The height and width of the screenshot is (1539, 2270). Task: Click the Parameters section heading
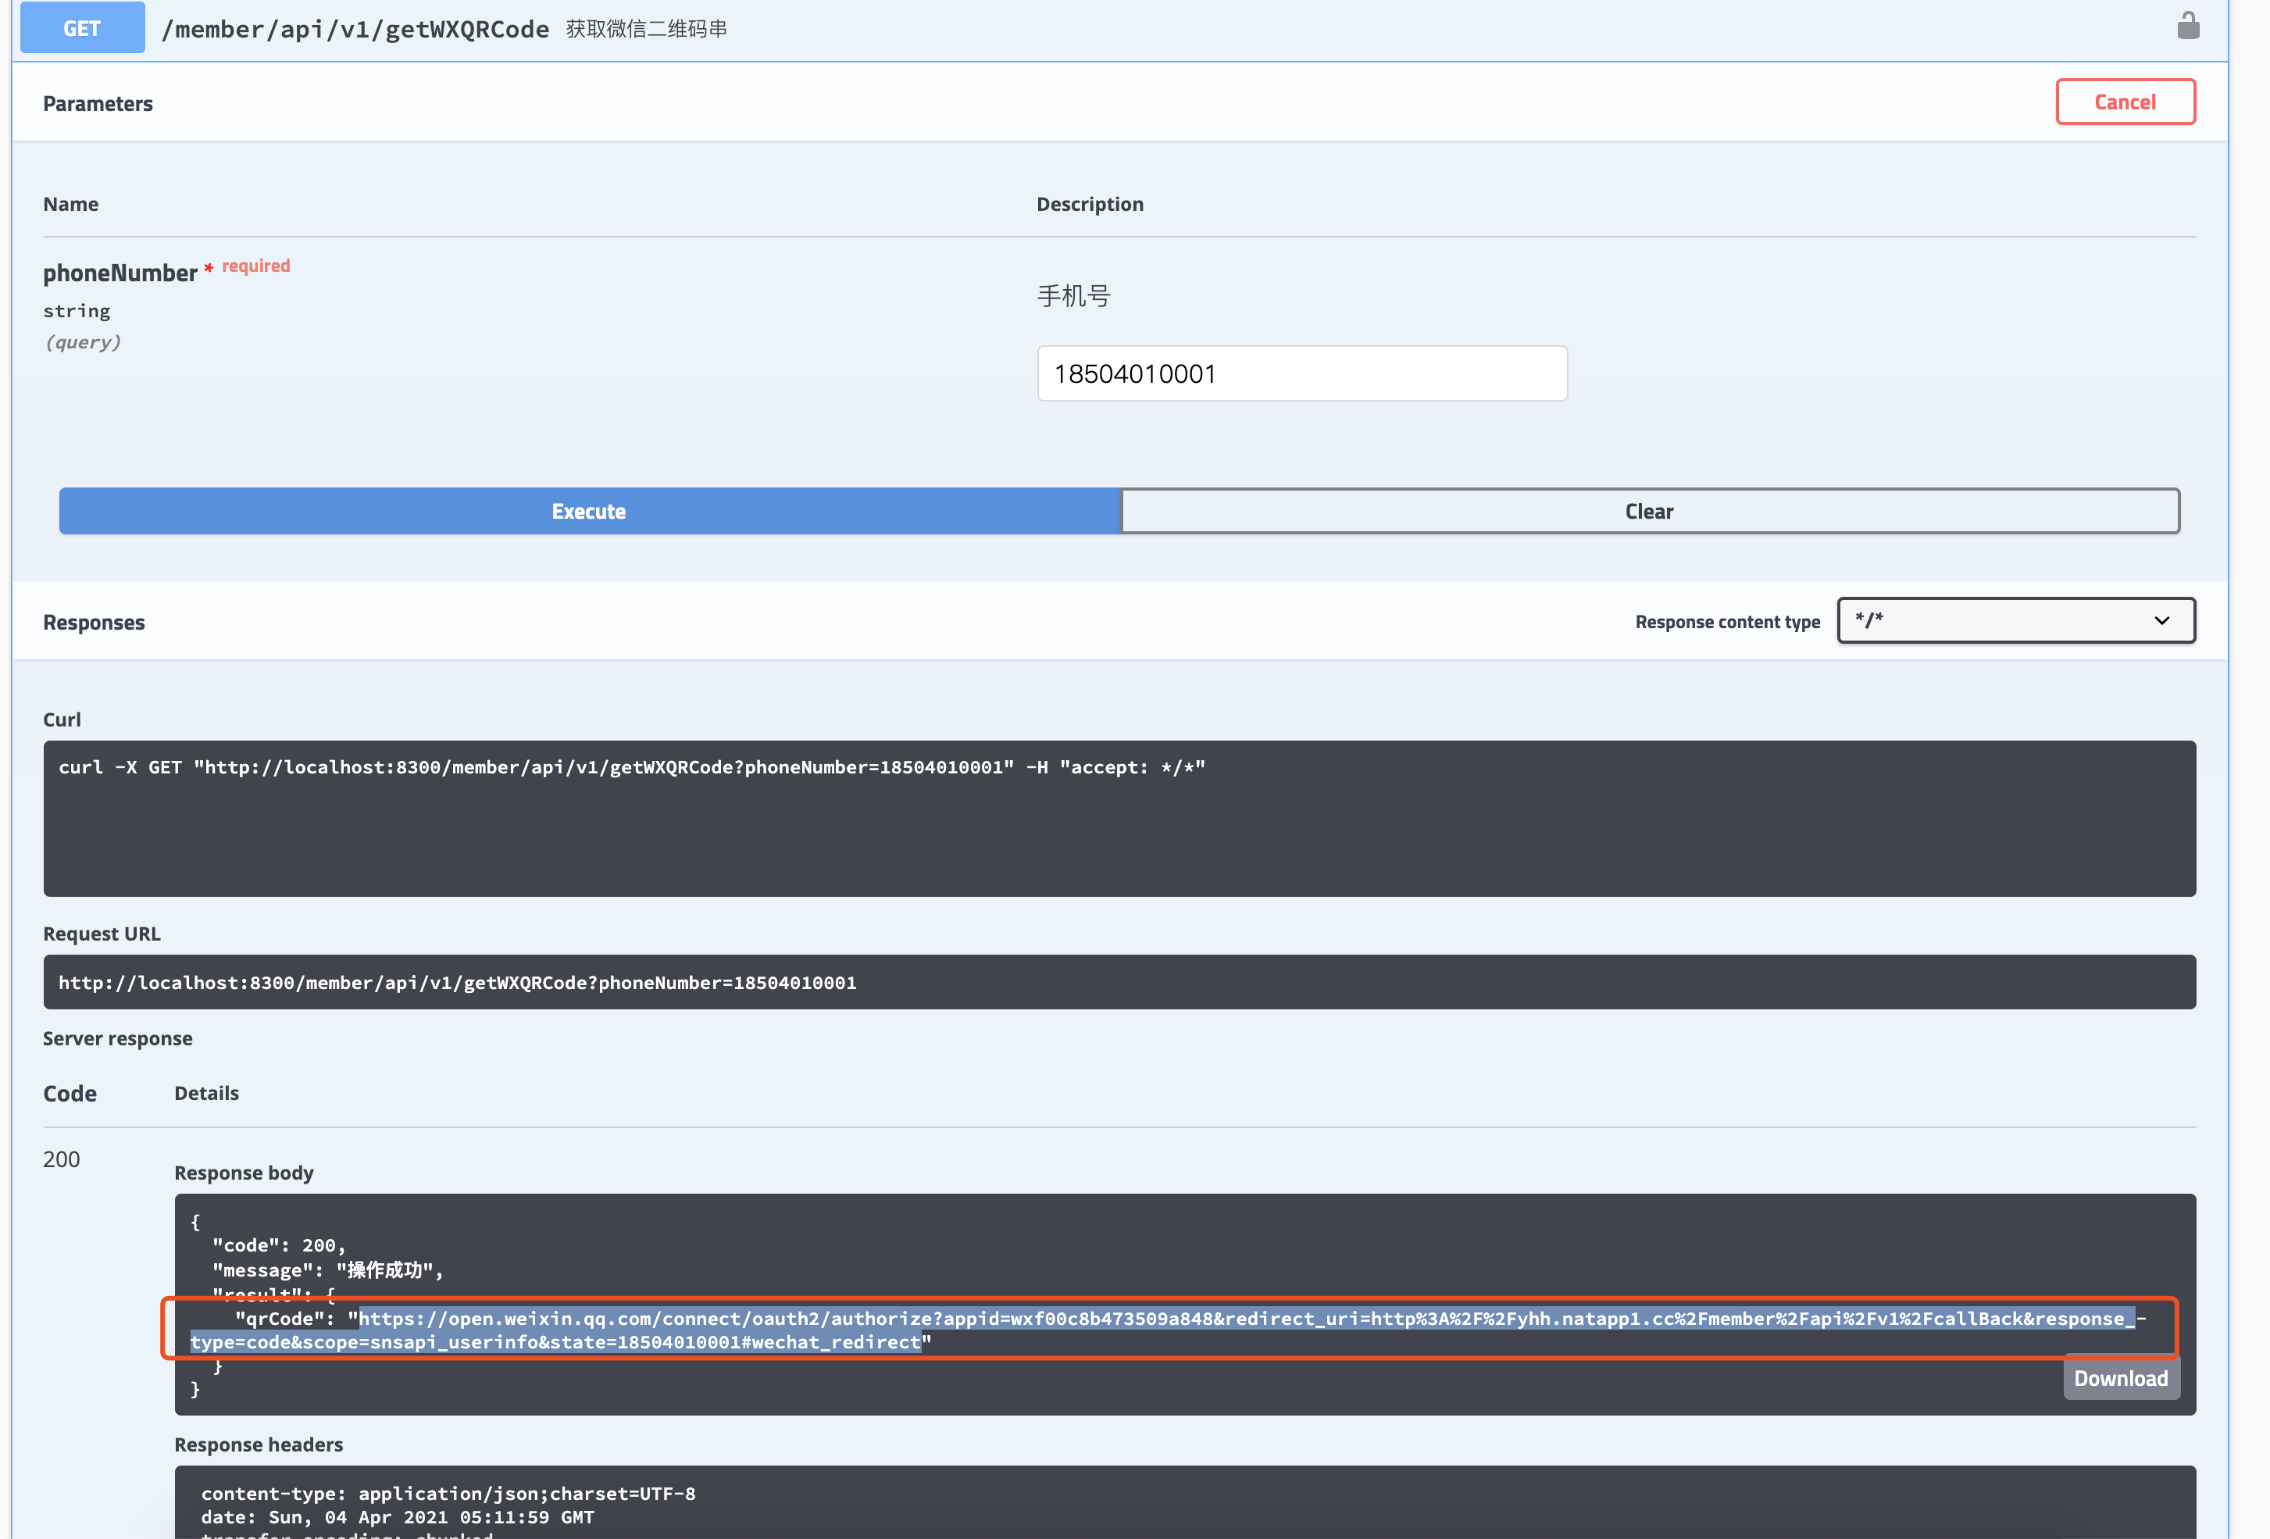98,104
